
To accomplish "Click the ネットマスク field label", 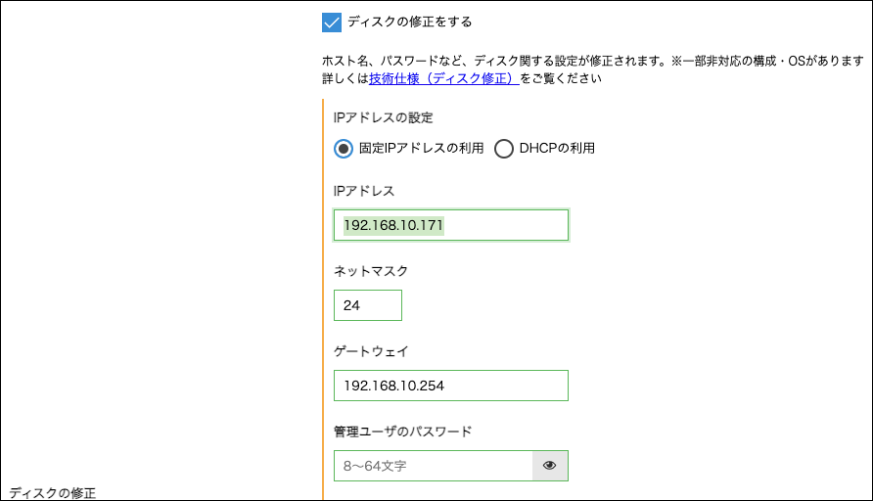I will 371,271.
